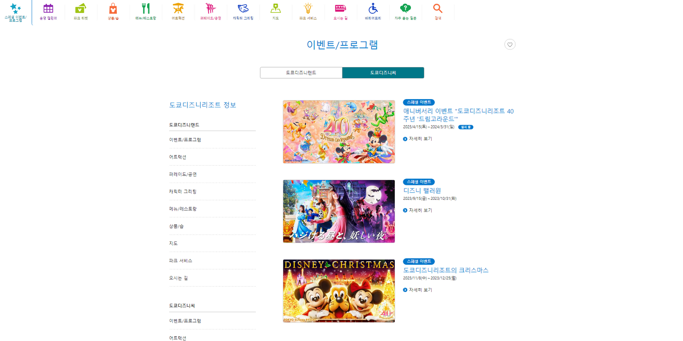Viewport: 683px width, 341px height.
Task: Click the 오시는 길 navigation icon
Action: pos(340,11)
